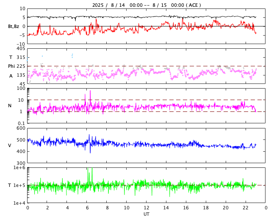Click the 8 on the UT axis

click(x=107, y=208)
